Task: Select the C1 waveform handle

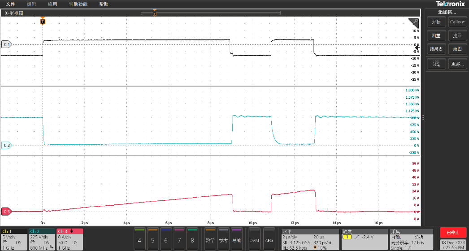Action: pyautogui.click(x=6, y=44)
